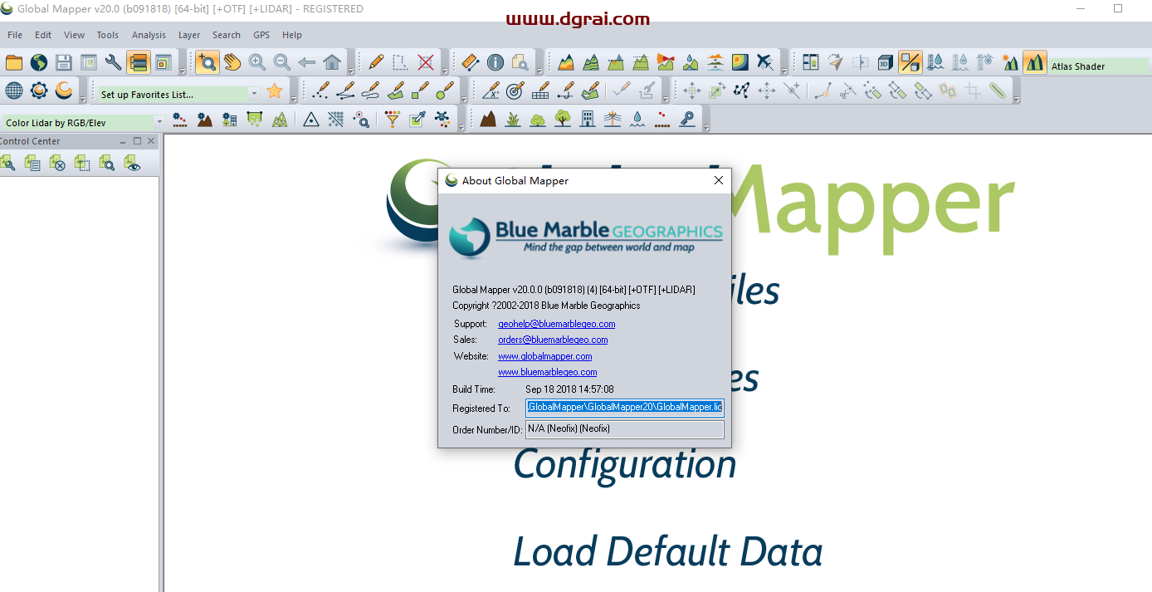The width and height of the screenshot is (1152, 592).
Task: Click the classify buildings icon
Action: click(x=588, y=120)
